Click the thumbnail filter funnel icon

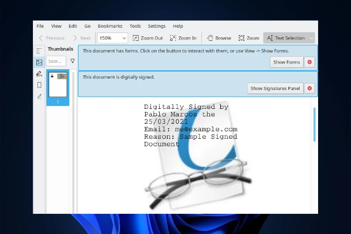[x=72, y=61]
